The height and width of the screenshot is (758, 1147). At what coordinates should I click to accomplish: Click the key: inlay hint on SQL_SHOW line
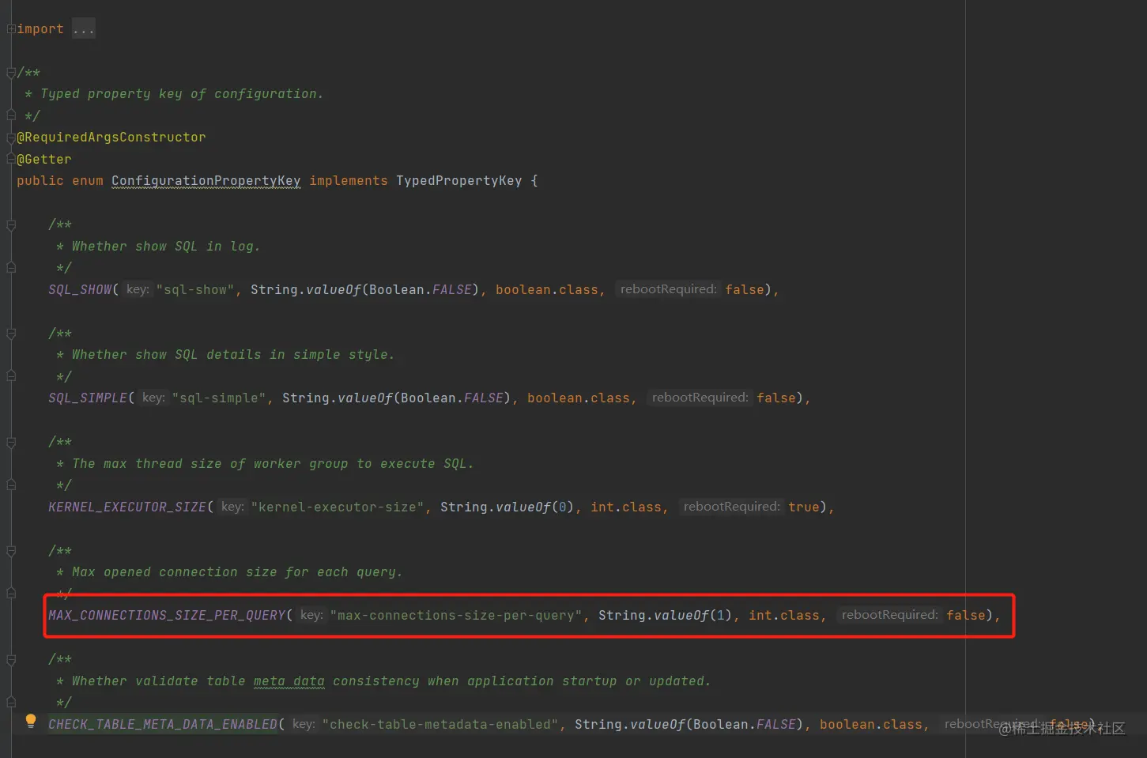click(x=138, y=289)
